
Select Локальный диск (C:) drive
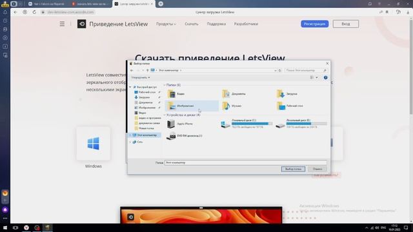[x=247, y=124]
